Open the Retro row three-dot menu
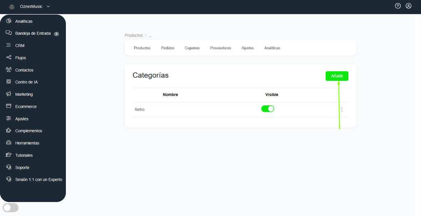 (342, 109)
